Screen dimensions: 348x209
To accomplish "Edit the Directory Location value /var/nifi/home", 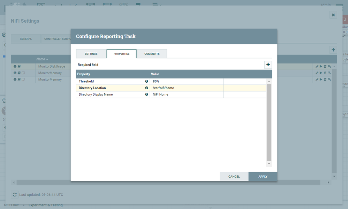I will tap(186, 88).
